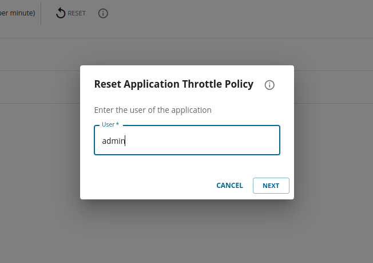The width and height of the screenshot is (373, 263).
Task: Click the info icon beside RESET
Action: point(103,13)
